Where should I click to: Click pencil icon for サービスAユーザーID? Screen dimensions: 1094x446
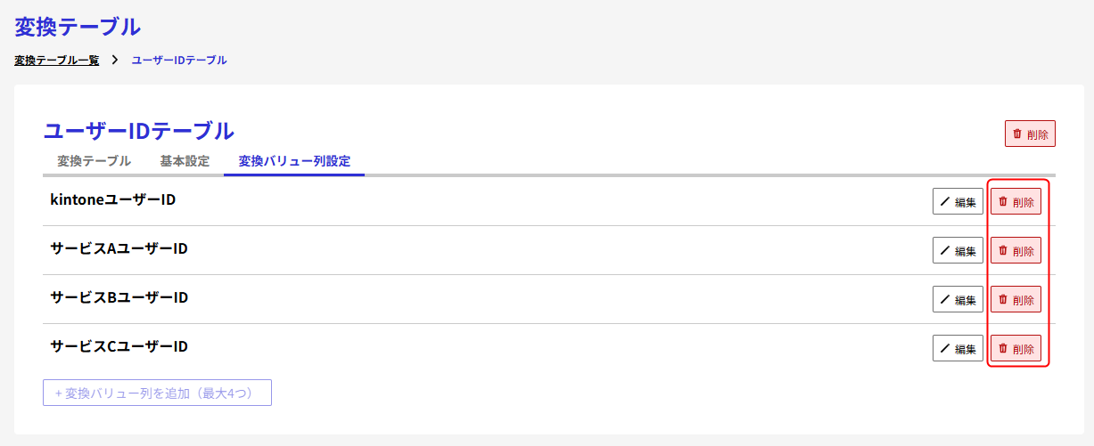[945, 251]
